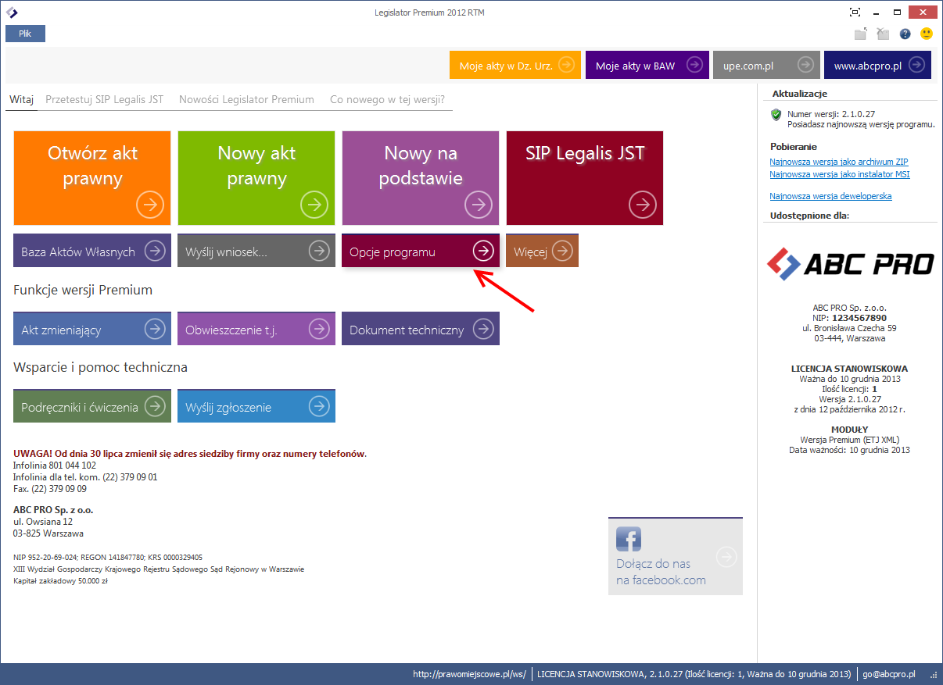943x685 pixels.
Task: Click the arrow icon on SIP Legalis JST
Action: [x=643, y=205]
